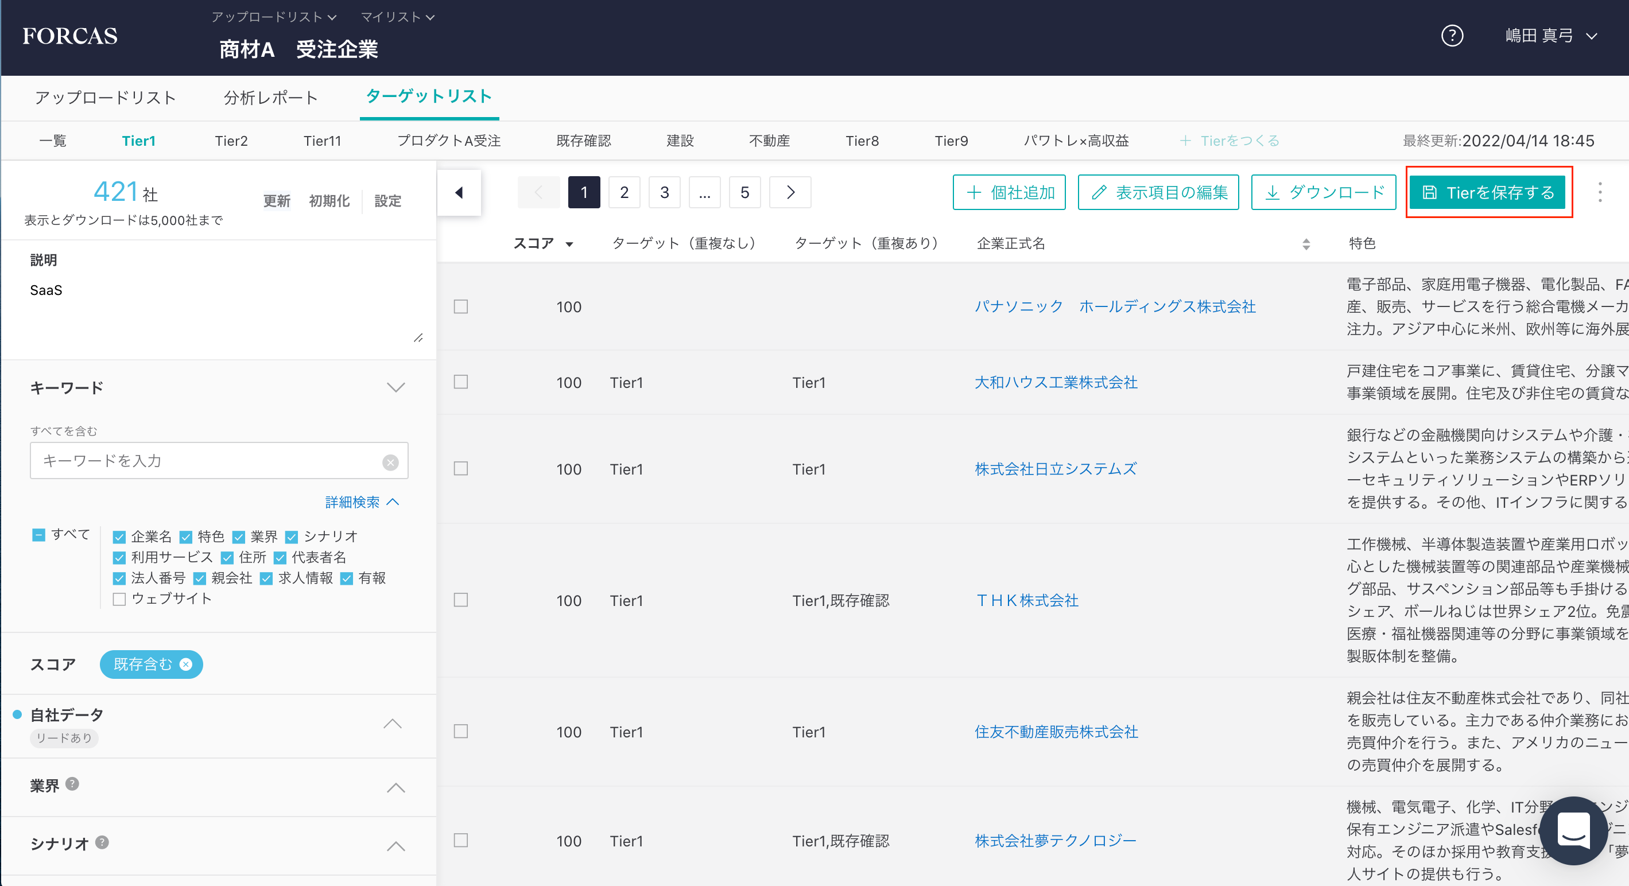Image resolution: width=1629 pixels, height=886 pixels.
Task: Open the アップロードリスト dropdown in header
Action: (273, 17)
